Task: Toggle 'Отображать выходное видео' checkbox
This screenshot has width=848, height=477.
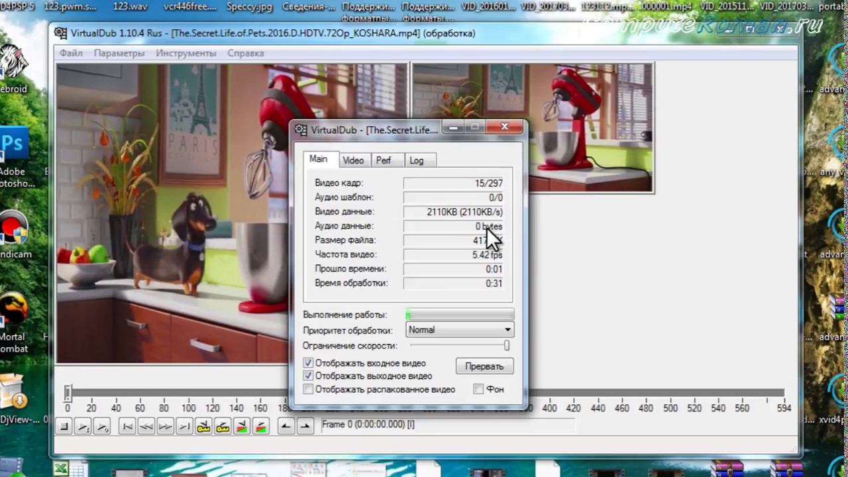Action: point(308,376)
